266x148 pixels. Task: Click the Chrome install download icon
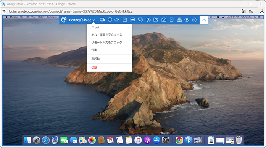pyautogui.click(x=262, y=11)
